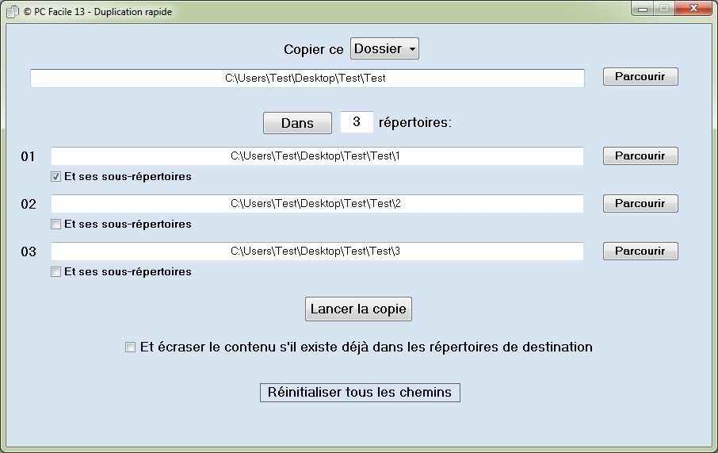Browse with Parcourir for destination 02

click(x=640, y=204)
